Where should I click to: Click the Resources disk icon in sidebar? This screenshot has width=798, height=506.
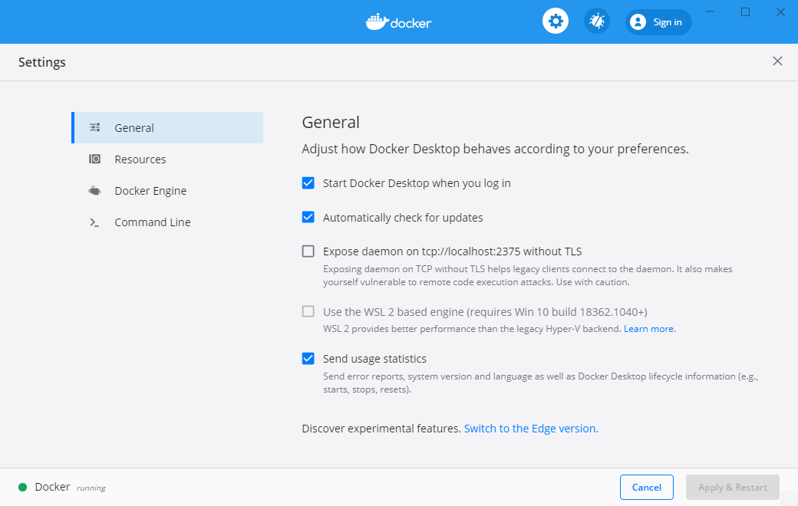95,159
